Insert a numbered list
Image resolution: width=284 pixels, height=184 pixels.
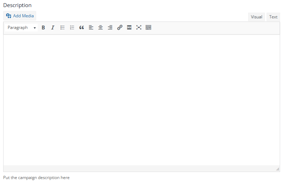pos(72,28)
